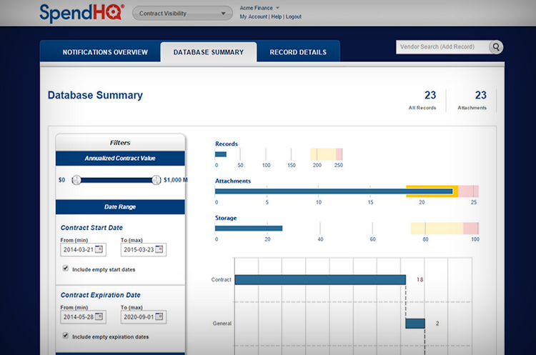Toggle Include empty expiration dates checkbox
Screen dimensions: 536x355
pyautogui.click(x=66, y=335)
